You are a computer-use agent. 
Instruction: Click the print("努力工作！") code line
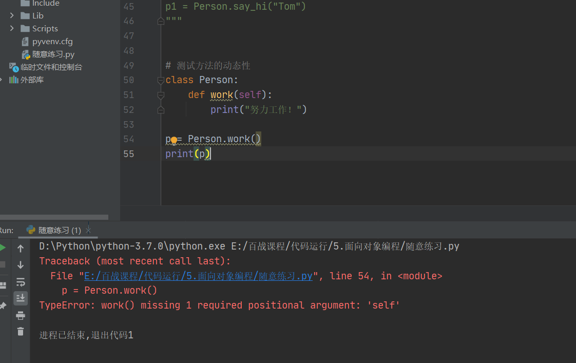[259, 109]
